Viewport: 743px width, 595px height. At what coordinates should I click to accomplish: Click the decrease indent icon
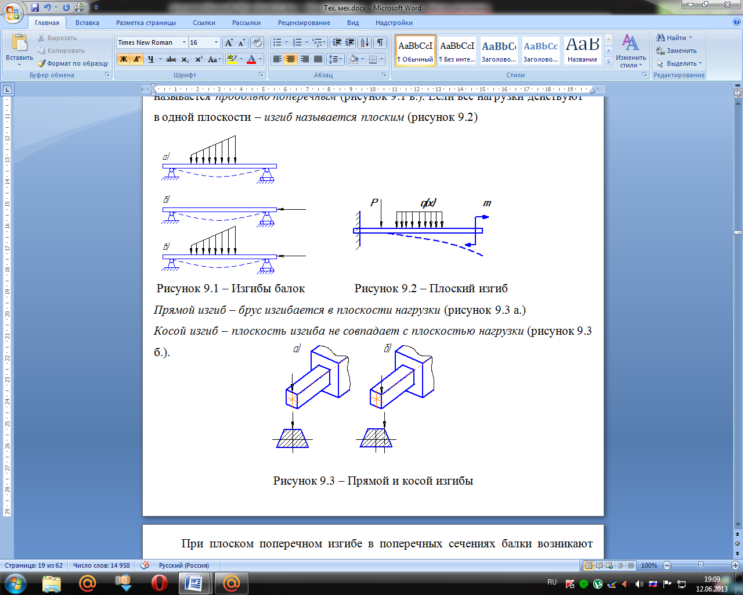[x=337, y=42]
